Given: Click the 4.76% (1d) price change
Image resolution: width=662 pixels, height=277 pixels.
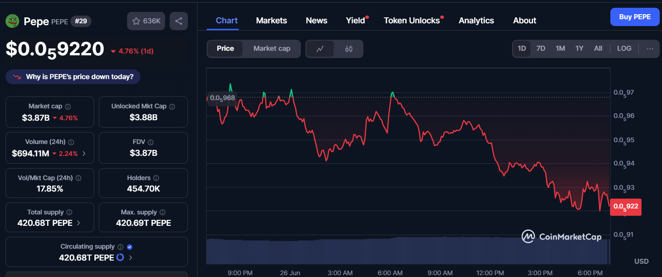Looking at the screenshot, I should tap(132, 51).
